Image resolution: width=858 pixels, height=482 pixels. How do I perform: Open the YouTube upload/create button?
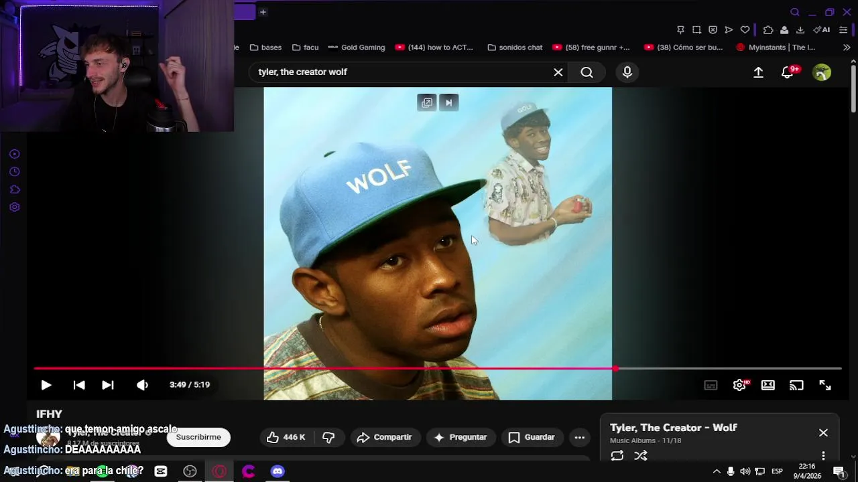pos(758,72)
